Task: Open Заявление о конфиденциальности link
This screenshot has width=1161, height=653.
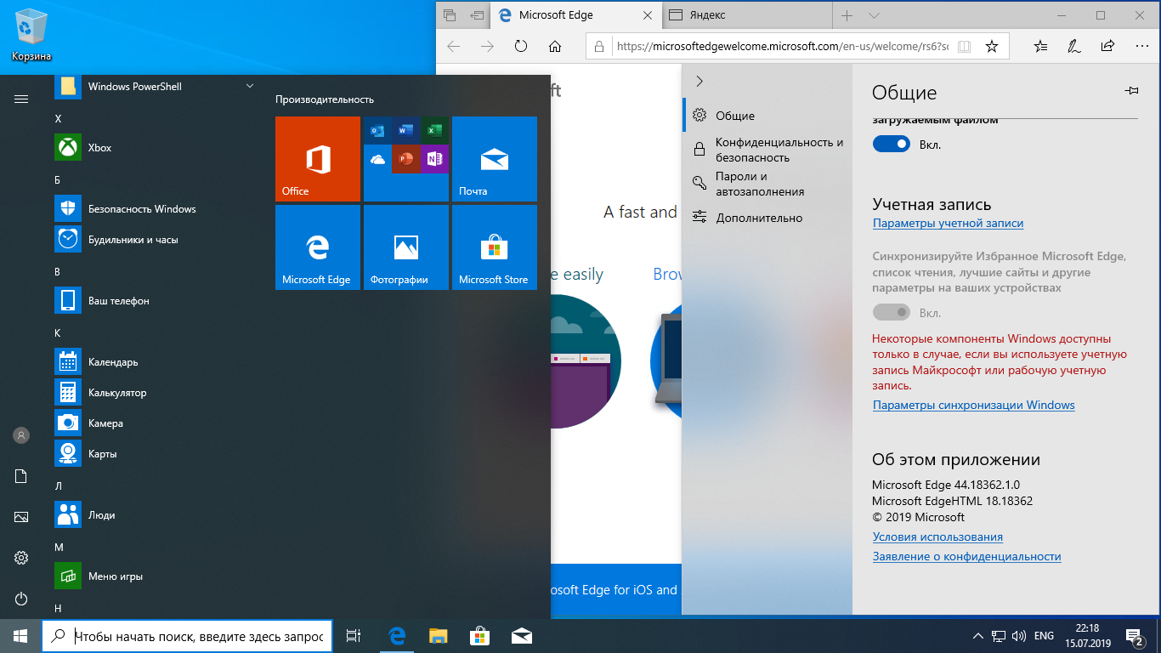Action: click(x=966, y=557)
